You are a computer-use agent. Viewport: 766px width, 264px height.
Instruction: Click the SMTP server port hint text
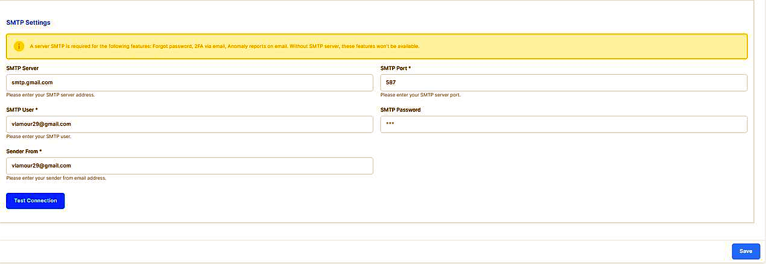tap(420, 95)
